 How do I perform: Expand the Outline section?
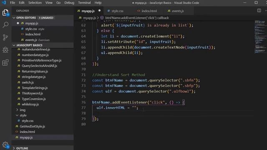(14, 148)
